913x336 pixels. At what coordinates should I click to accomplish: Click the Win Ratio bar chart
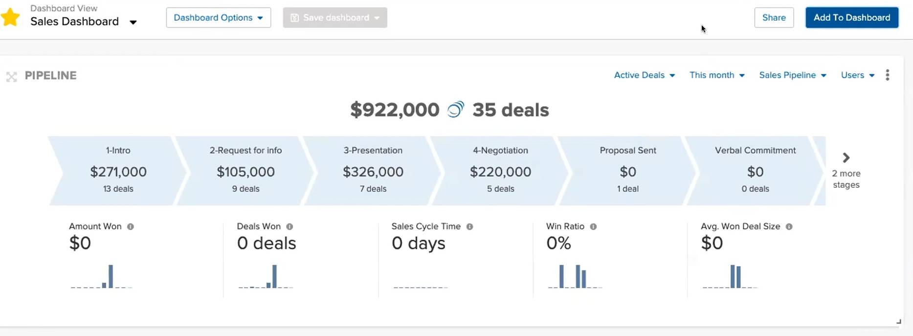tap(575, 276)
